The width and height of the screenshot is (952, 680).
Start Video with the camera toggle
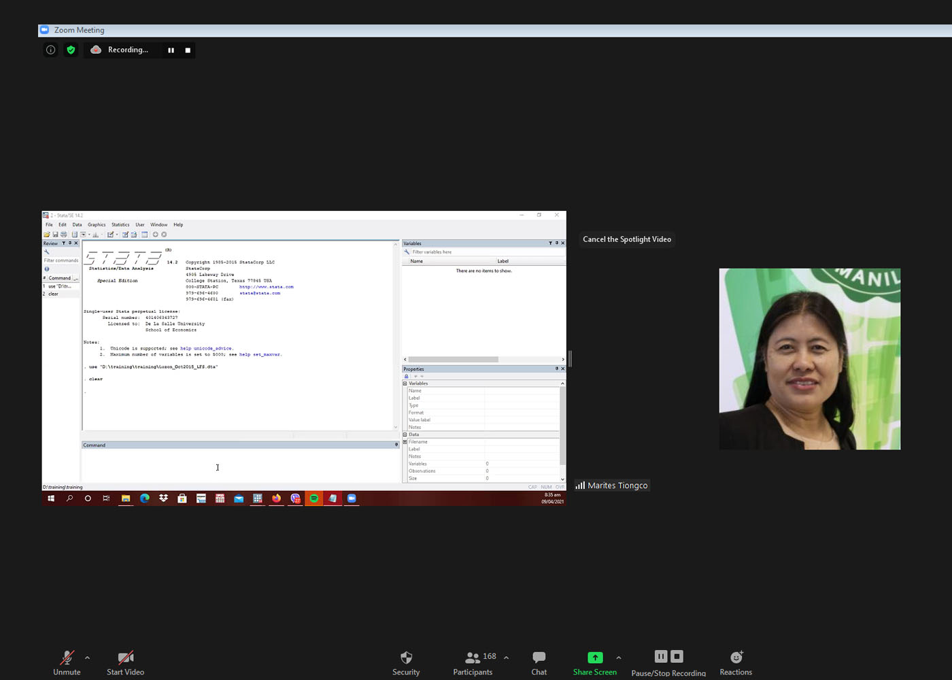click(125, 658)
